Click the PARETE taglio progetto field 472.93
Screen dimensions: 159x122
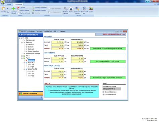[x=77, y=78]
